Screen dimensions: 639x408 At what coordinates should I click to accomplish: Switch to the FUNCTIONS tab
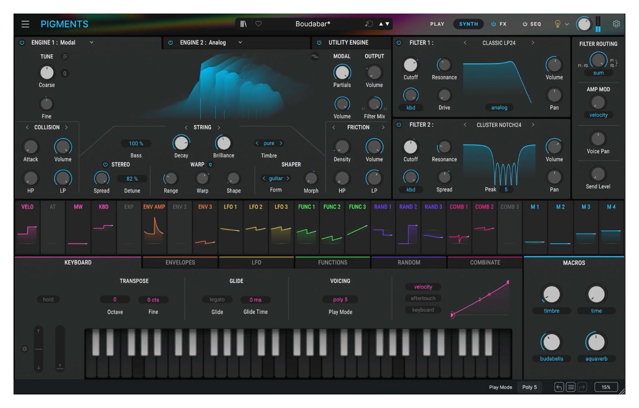(333, 262)
